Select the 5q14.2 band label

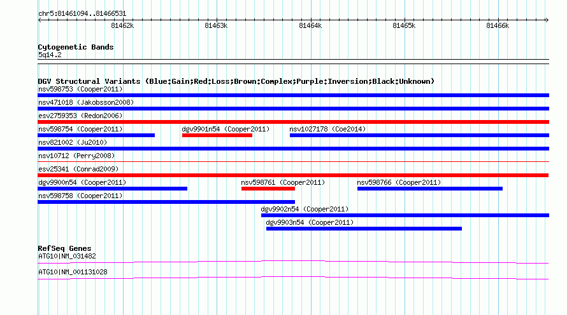pyautogui.click(x=50, y=55)
